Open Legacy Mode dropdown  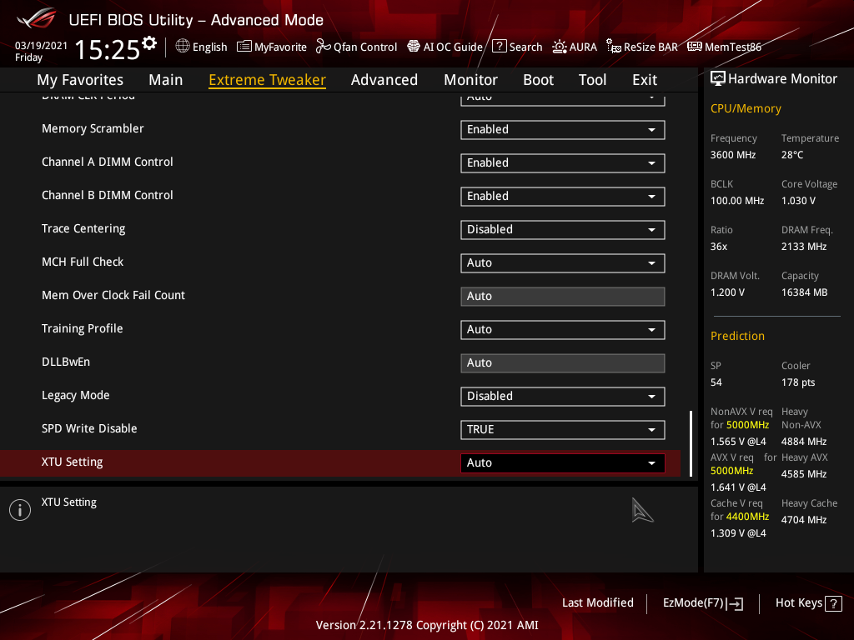pyautogui.click(x=563, y=396)
